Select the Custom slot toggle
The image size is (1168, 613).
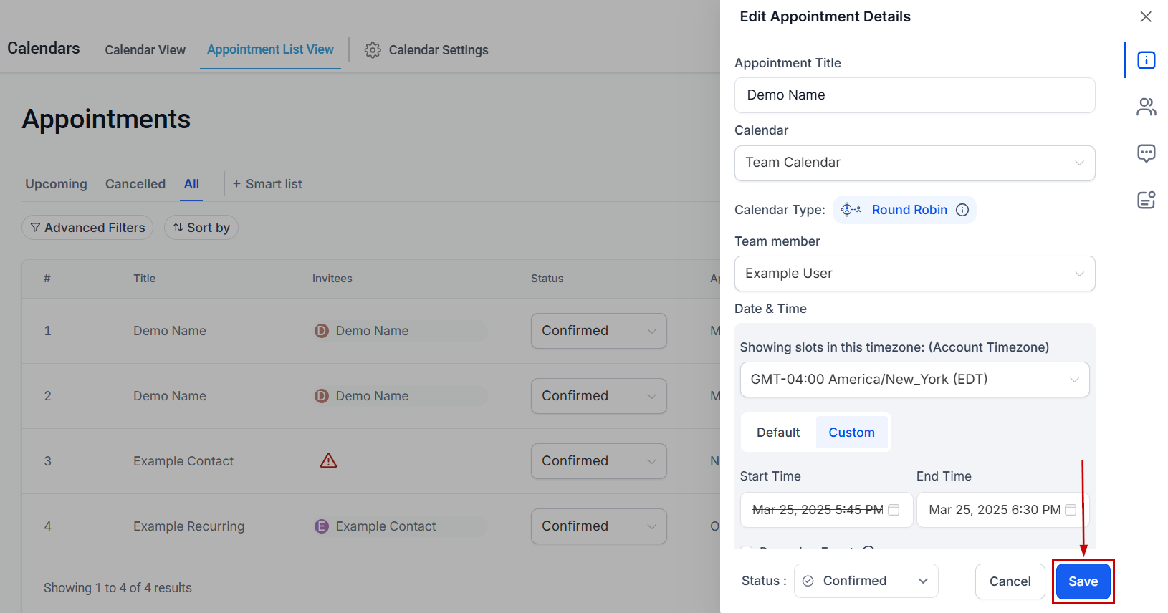click(851, 433)
